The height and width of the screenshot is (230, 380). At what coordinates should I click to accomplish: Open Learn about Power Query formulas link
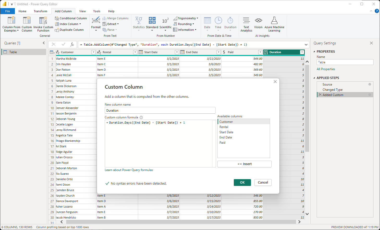(x=129, y=170)
